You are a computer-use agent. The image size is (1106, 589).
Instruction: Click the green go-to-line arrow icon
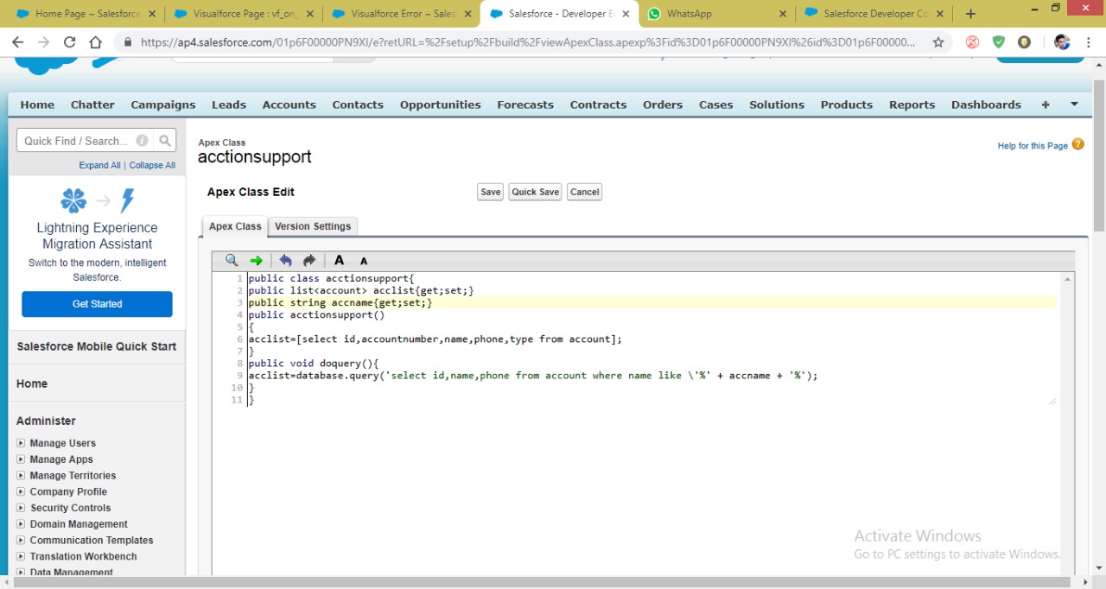point(256,260)
